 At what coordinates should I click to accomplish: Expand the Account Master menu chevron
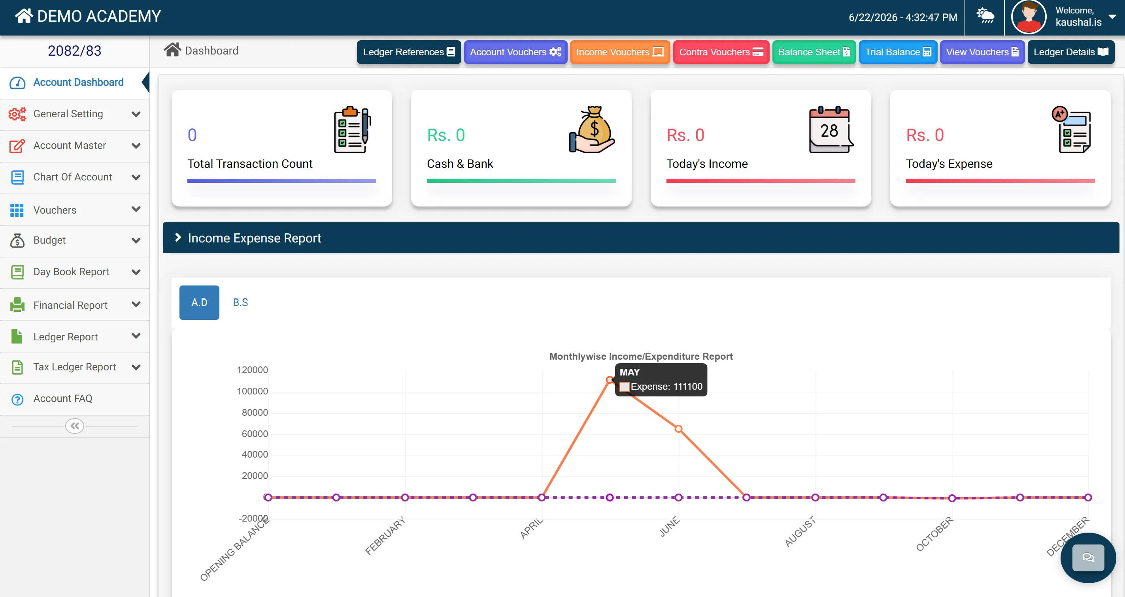coord(136,146)
